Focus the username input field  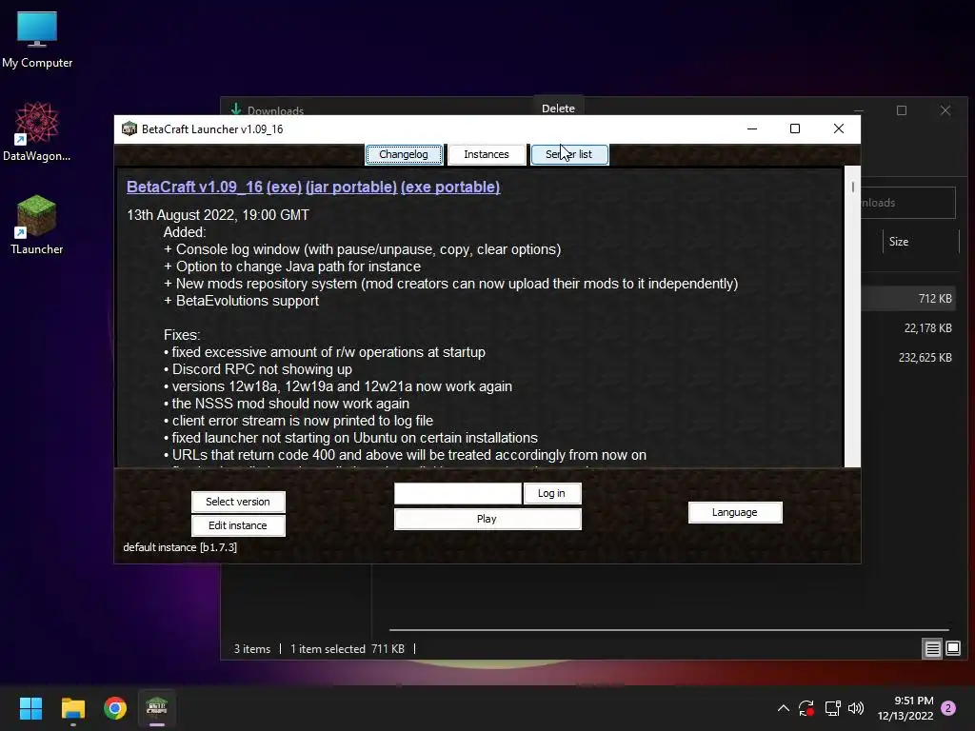tap(458, 494)
